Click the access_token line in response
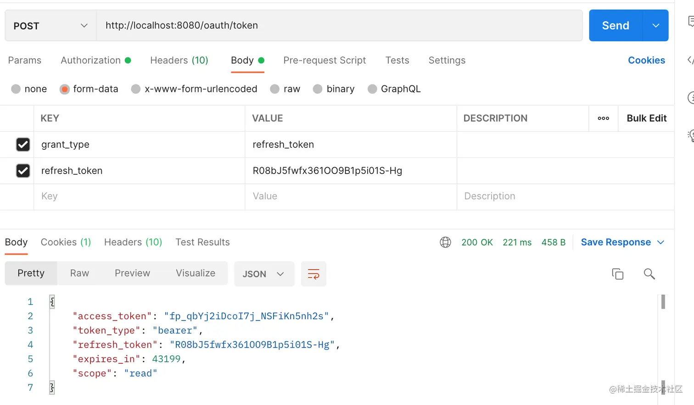The width and height of the screenshot is (694, 405). 203,316
